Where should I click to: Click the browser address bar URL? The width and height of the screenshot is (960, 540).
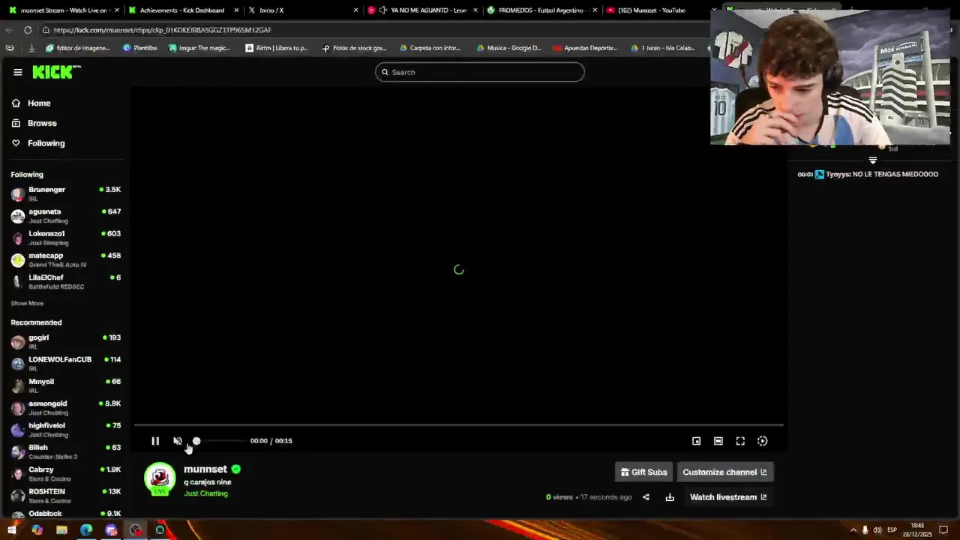[162, 30]
